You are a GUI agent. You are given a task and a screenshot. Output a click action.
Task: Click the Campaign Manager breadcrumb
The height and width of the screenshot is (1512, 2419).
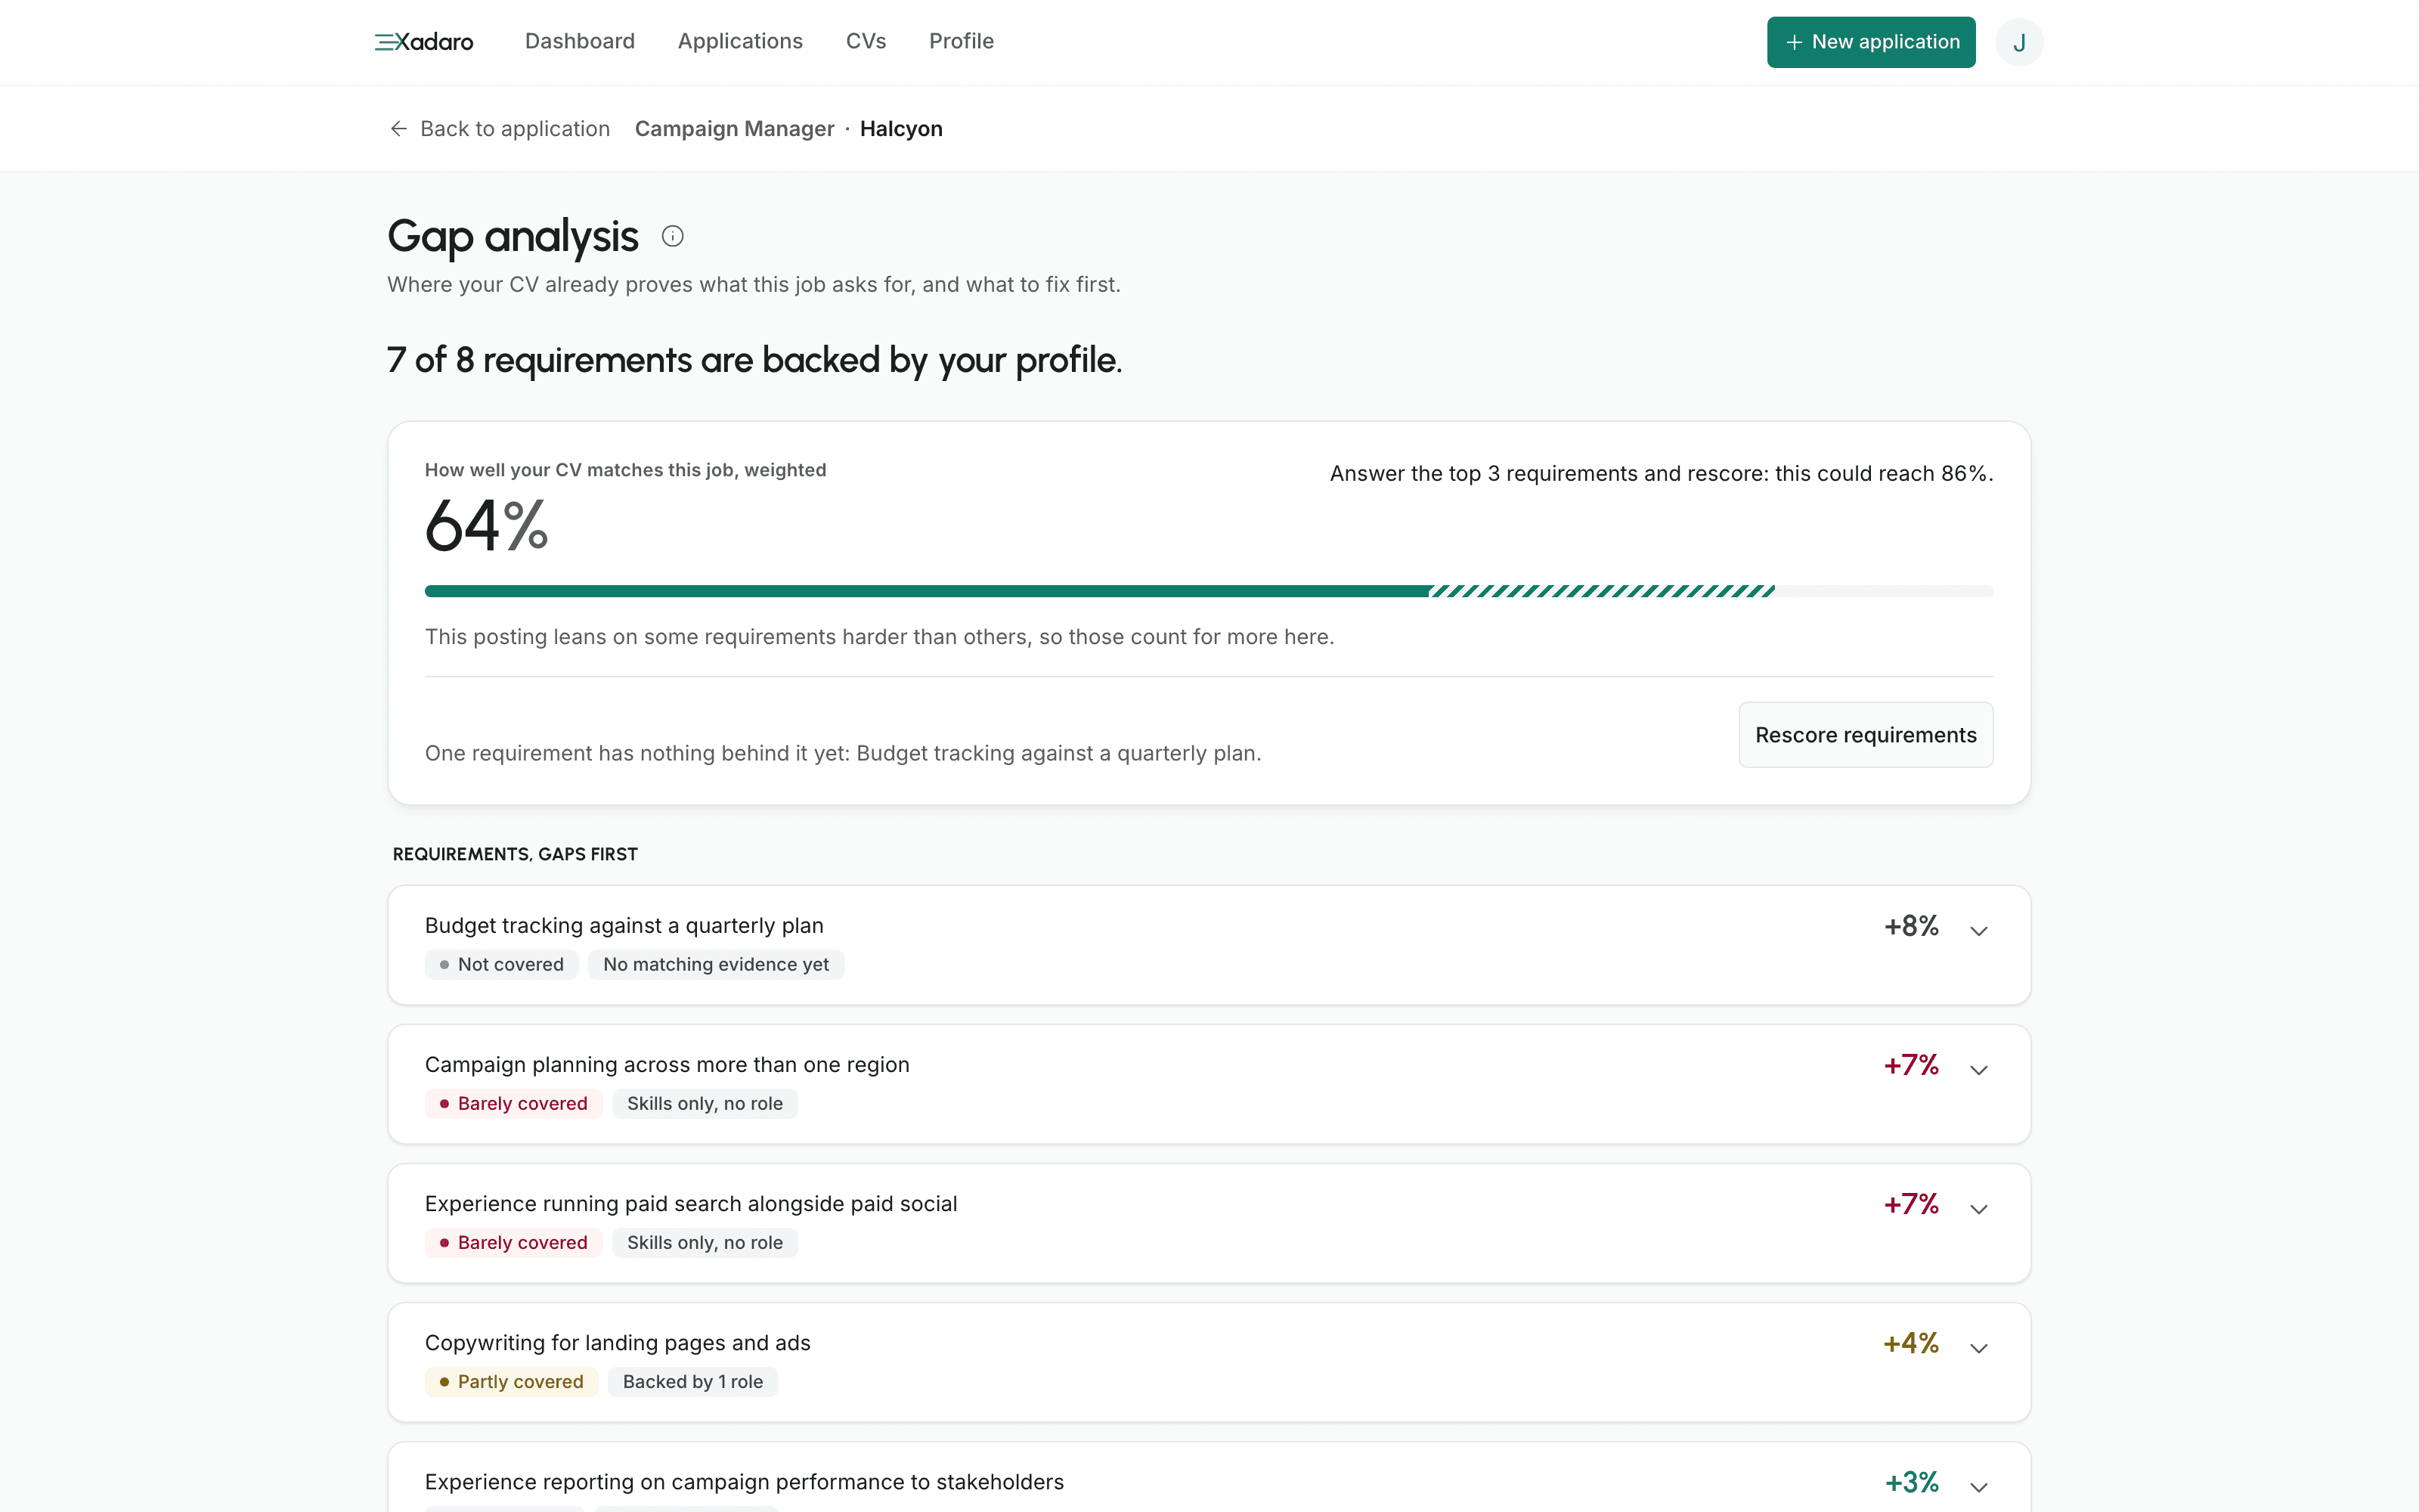pyautogui.click(x=735, y=129)
